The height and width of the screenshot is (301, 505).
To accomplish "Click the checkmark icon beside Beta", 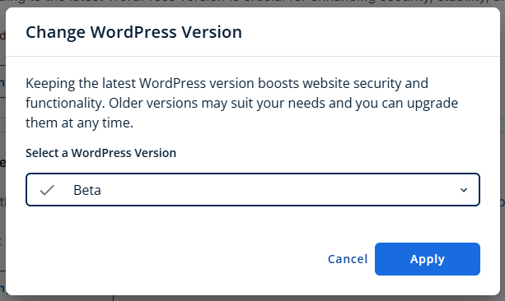I will pyautogui.click(x=47, y=190).
